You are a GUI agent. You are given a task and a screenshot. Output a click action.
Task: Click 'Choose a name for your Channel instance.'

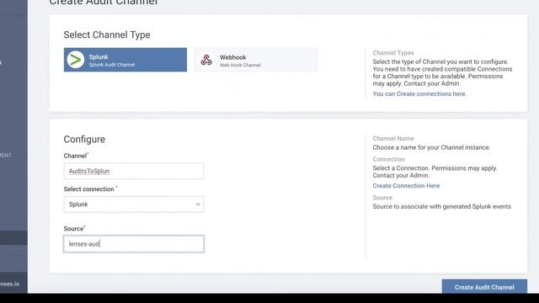point(431,147)
